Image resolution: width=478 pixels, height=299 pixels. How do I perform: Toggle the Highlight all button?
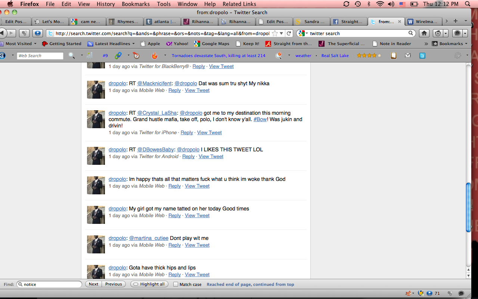[149, 284]
